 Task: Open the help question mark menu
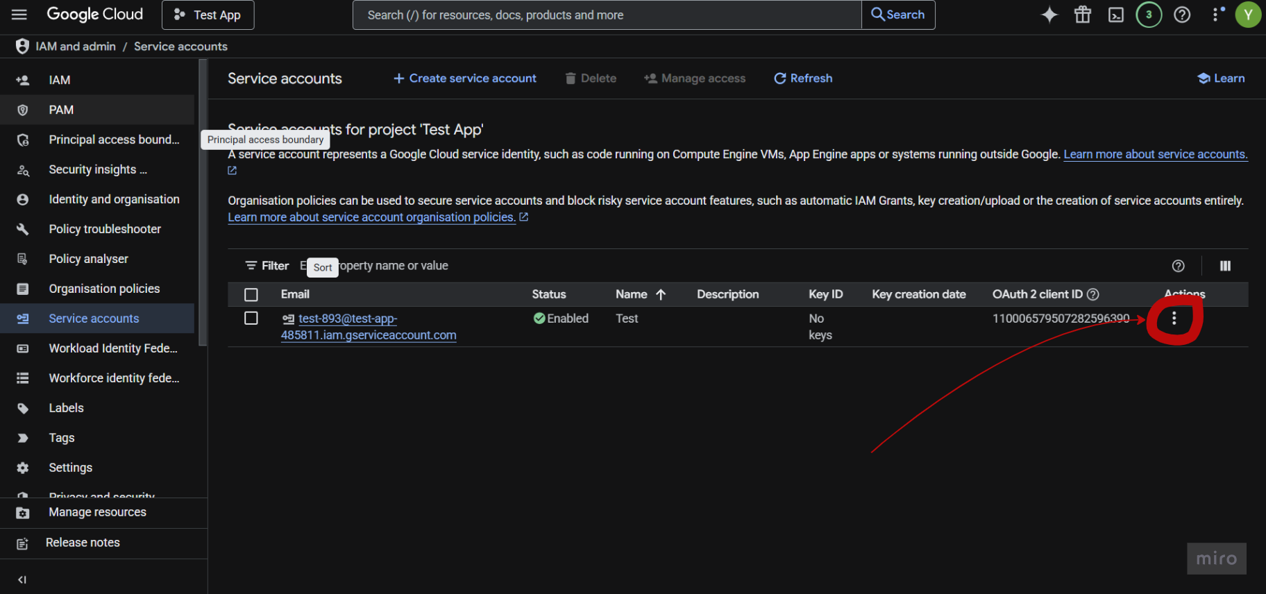1182,15
